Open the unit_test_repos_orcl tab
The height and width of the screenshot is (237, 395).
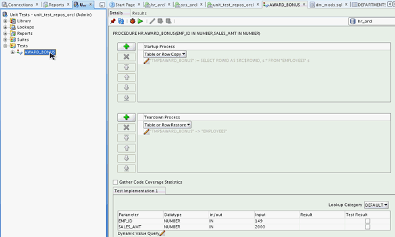[233, 5]
